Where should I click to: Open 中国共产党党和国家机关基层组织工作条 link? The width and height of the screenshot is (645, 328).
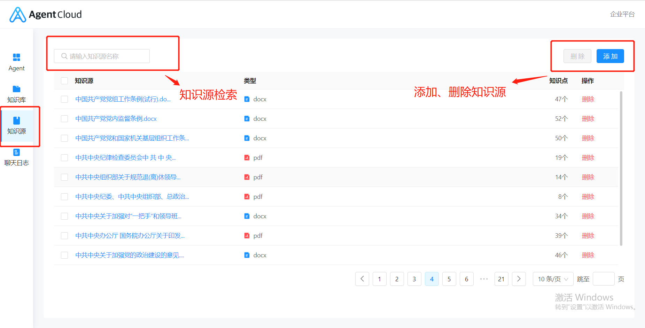click(x=132, y=138)
